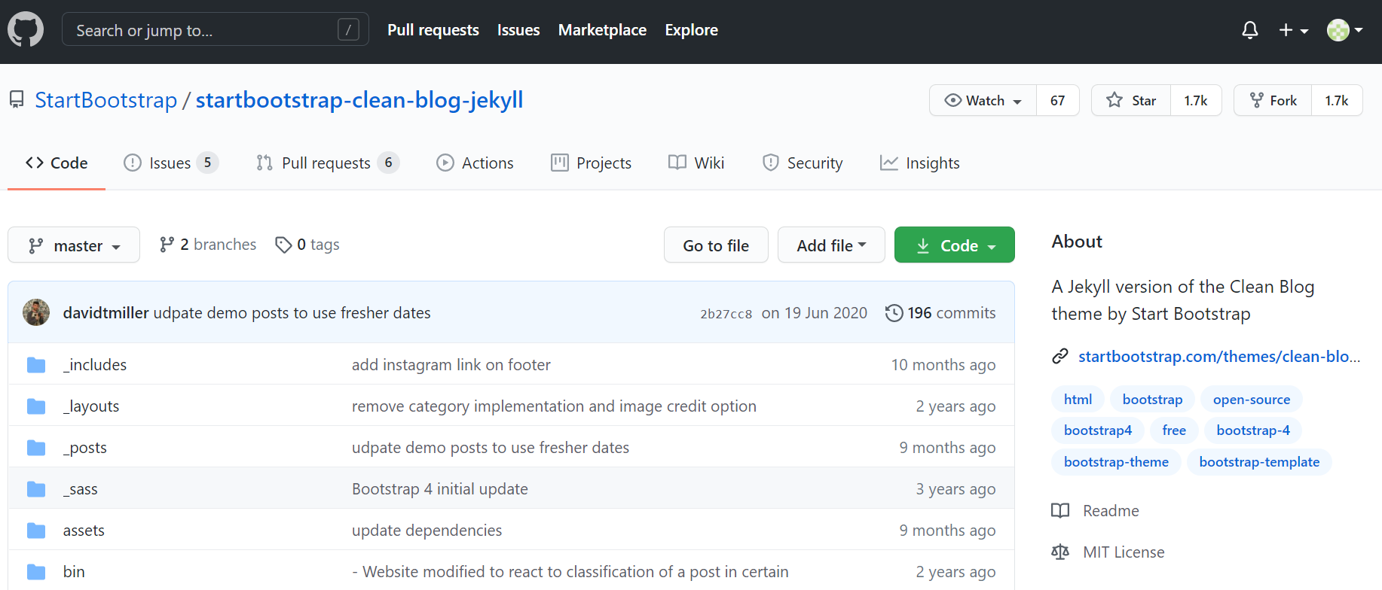The image size is (1382, 590).
Task: Open the green Code download dropdown
Action: tap(954, 245)
